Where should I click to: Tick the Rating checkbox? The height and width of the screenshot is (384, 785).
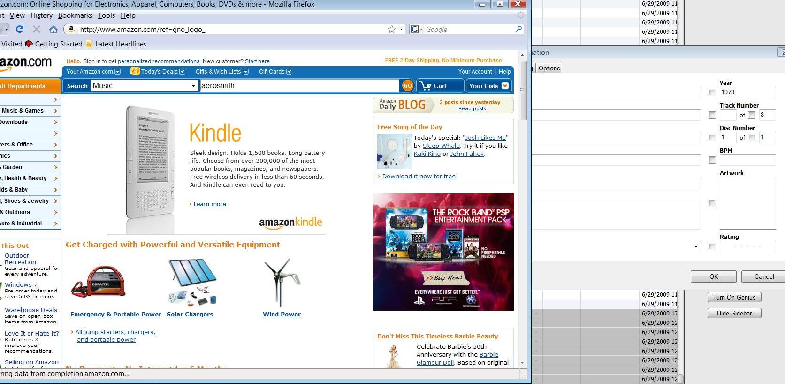point(712,246)
